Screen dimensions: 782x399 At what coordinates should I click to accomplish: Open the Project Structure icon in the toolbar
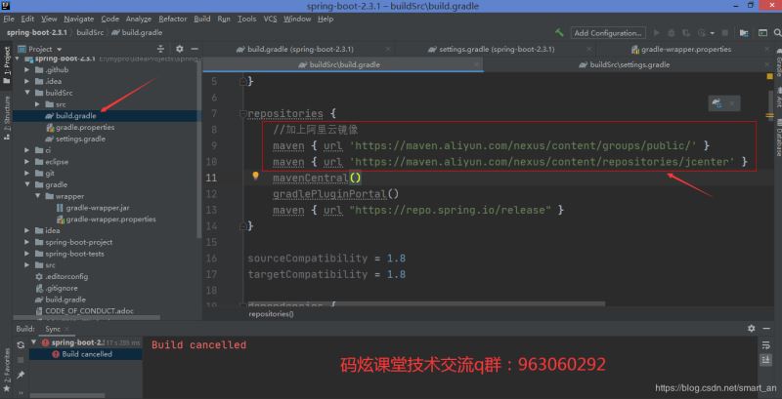(x=744, y=33)
